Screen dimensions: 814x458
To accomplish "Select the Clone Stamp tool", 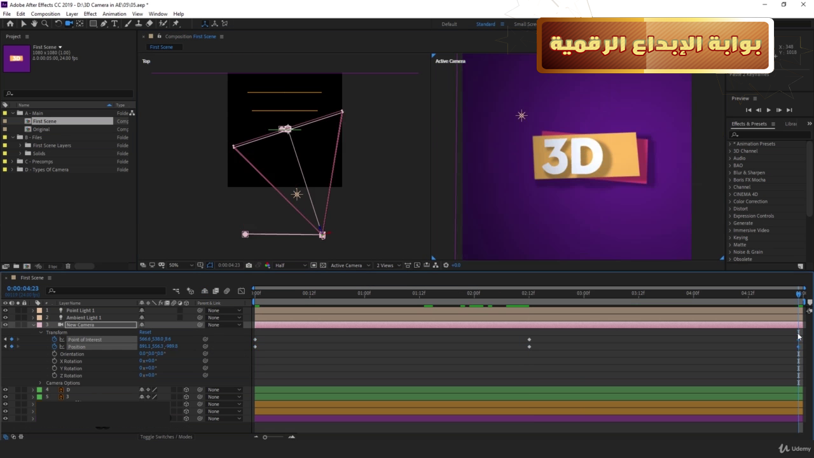I will pyautogui.click(x=139, y=24).
